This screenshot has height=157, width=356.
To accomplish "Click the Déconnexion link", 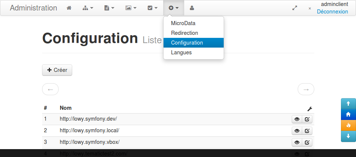I will (x=332, y=12).
